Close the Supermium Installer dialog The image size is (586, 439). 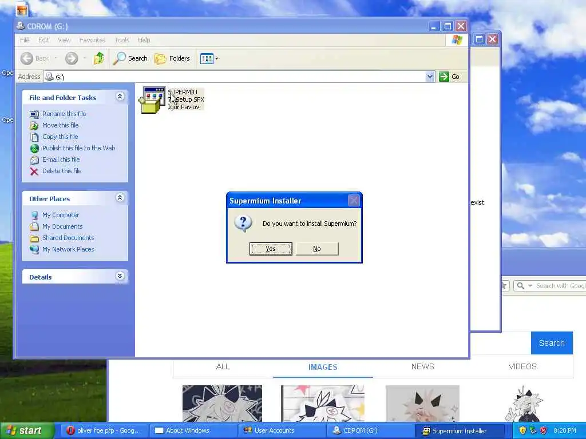354,201
